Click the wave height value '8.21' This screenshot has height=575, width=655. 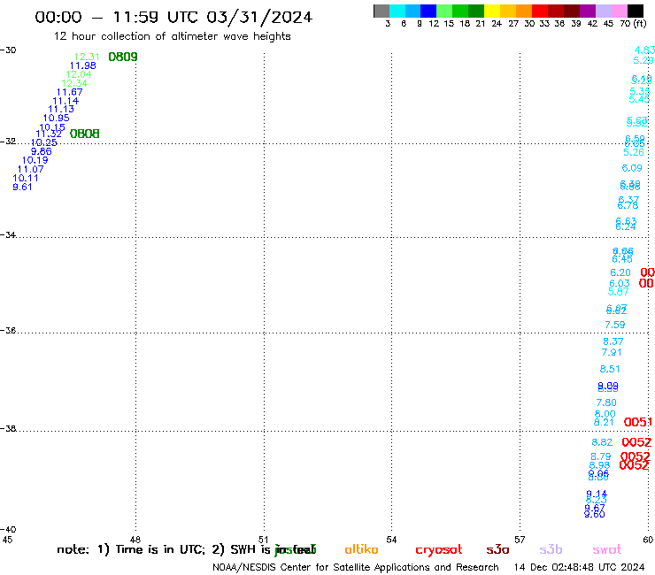pos(604,422)
